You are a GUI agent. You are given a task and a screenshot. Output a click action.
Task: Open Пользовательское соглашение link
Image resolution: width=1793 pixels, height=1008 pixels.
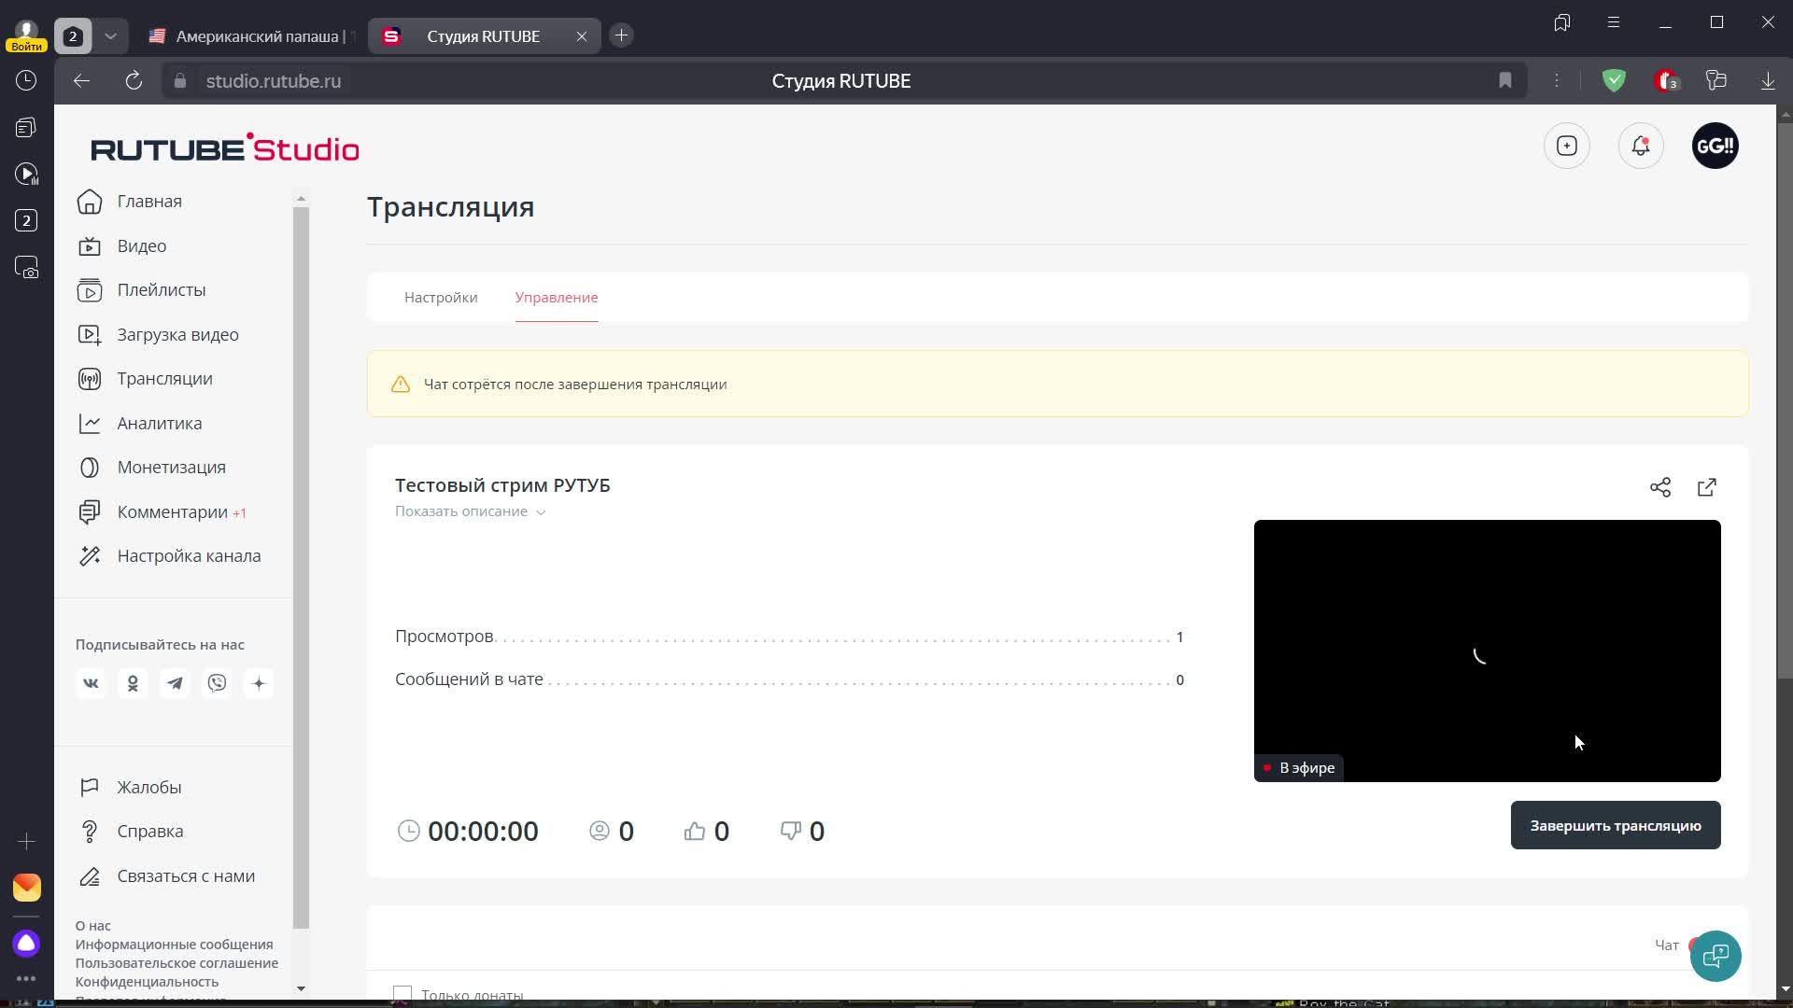[177, 963]
